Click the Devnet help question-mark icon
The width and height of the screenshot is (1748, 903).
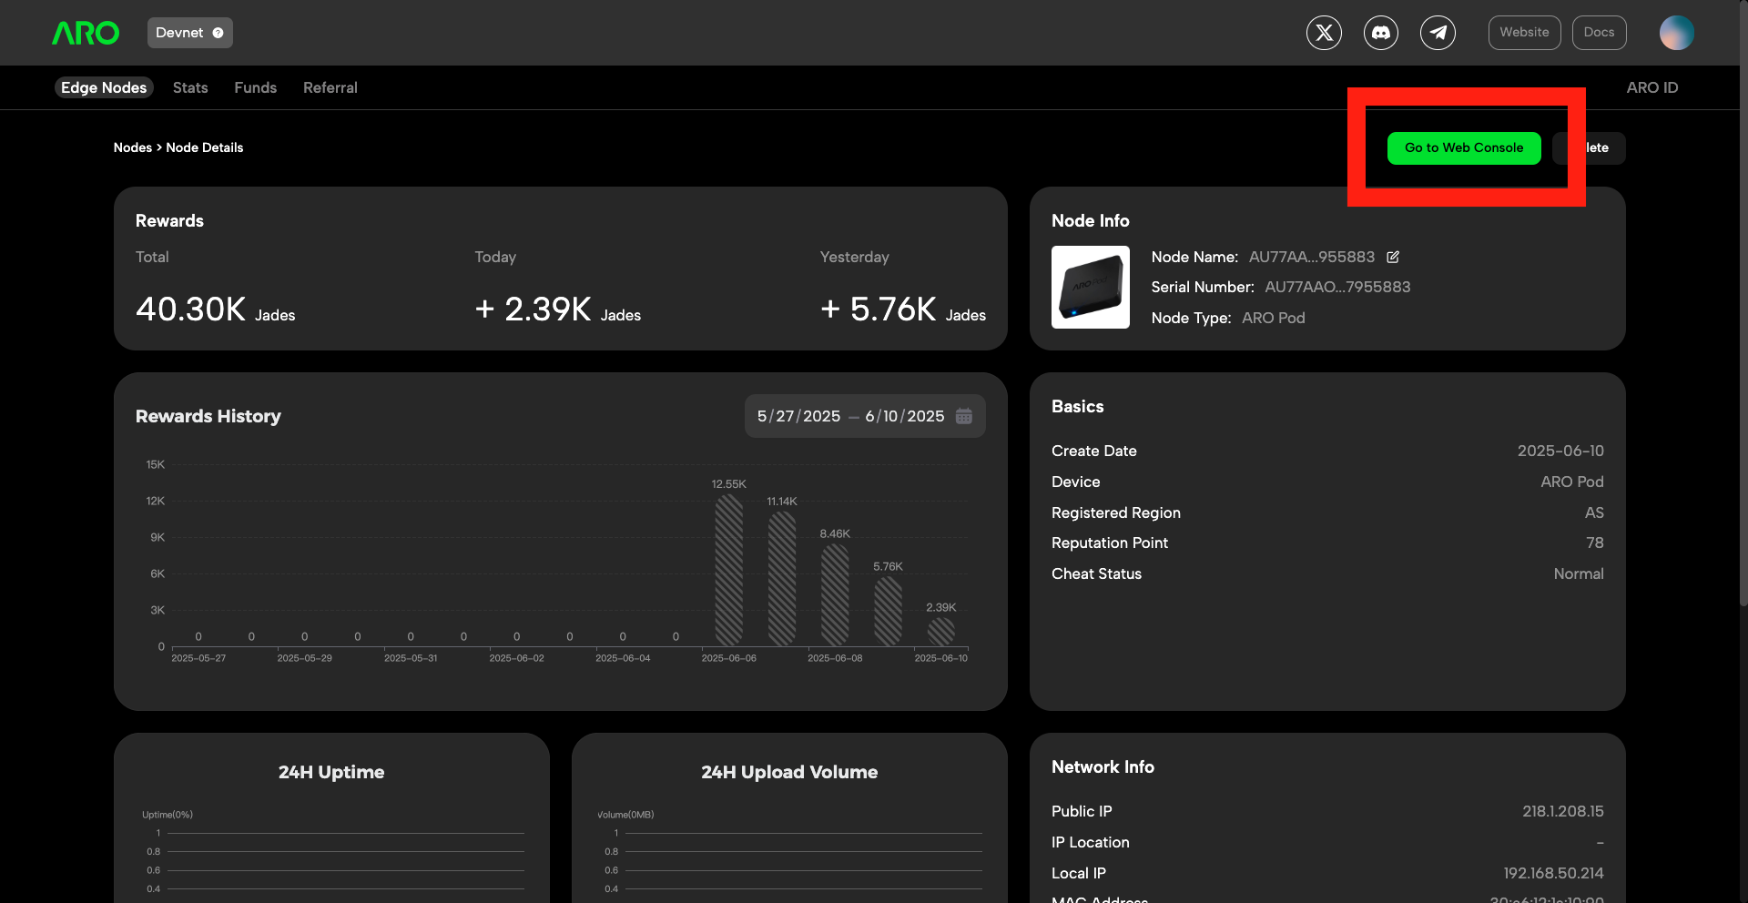[218, 33]
